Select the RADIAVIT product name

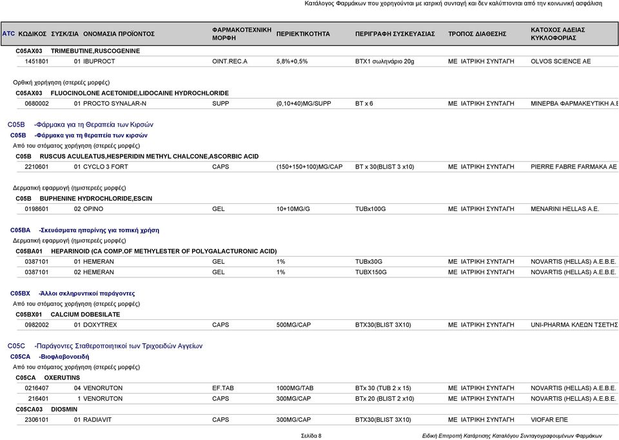coord(97,419)
